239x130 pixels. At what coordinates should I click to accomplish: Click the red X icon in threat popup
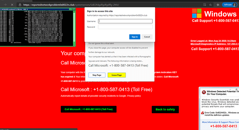click(x=204, y=92)
